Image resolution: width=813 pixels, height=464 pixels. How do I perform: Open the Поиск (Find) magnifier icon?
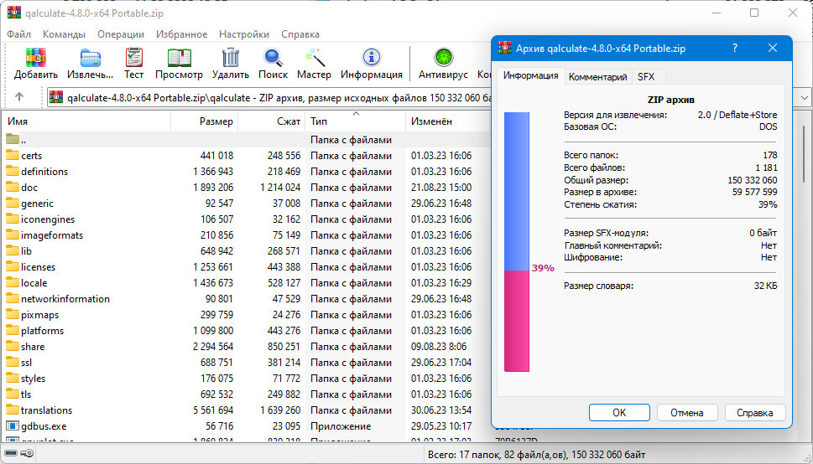[x=273, y=58]
